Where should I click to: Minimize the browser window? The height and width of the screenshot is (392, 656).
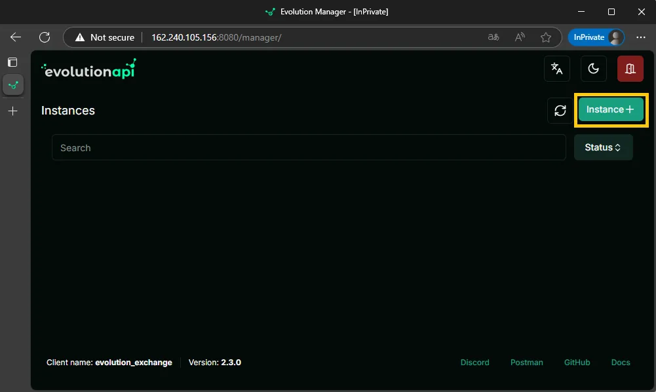pos(581,12)
